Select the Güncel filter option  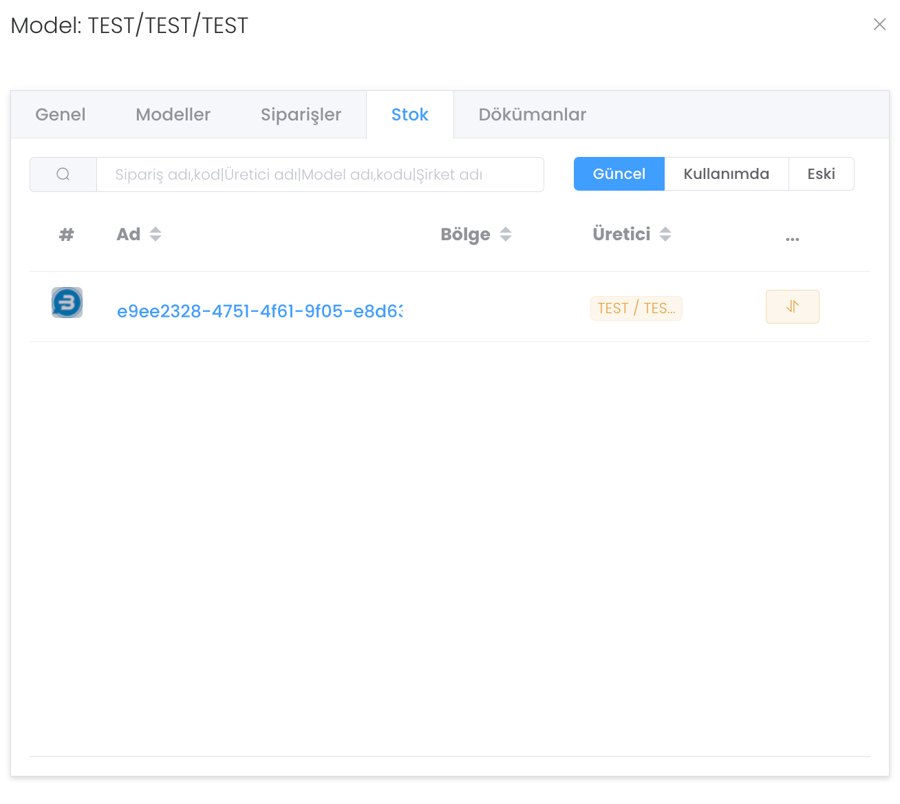[619, 174]
